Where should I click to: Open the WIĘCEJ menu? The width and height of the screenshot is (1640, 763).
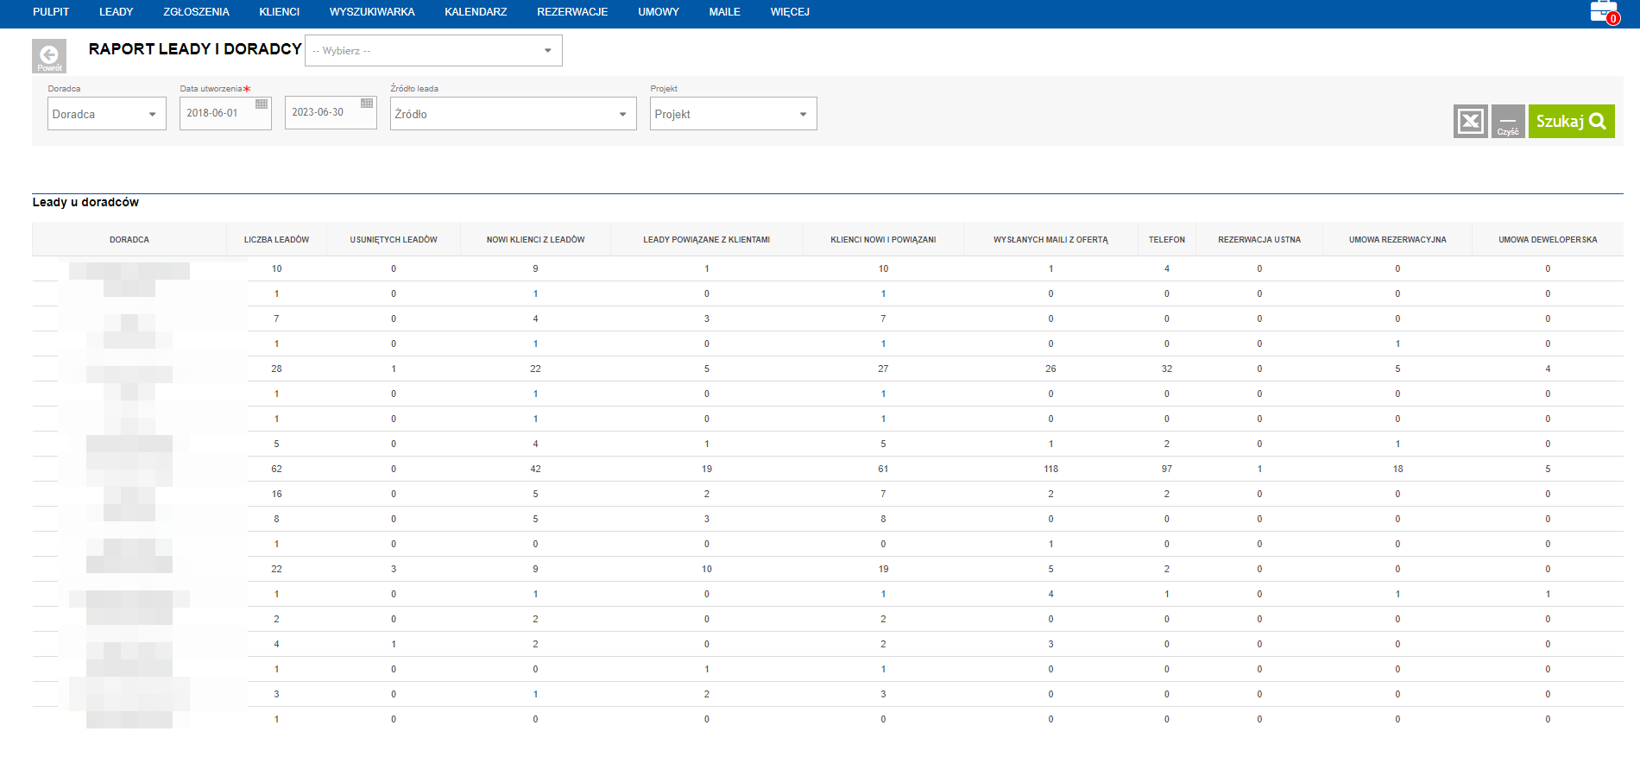coord(790,12)
